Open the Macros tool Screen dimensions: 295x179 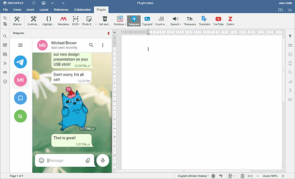coord(17,21)
